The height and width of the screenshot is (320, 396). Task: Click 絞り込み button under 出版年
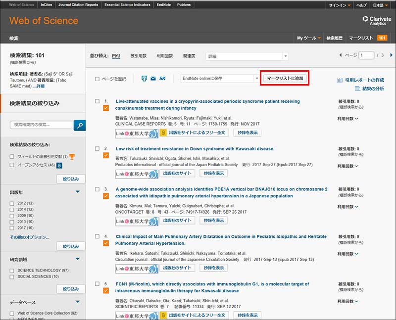click(71, 246)
